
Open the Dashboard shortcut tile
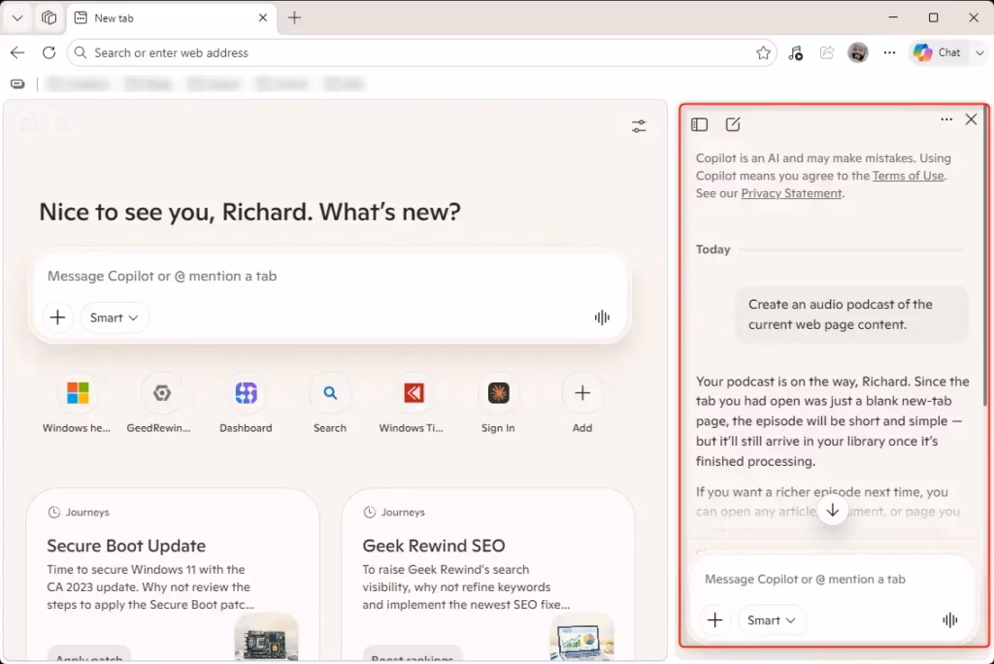coord(246,403)
